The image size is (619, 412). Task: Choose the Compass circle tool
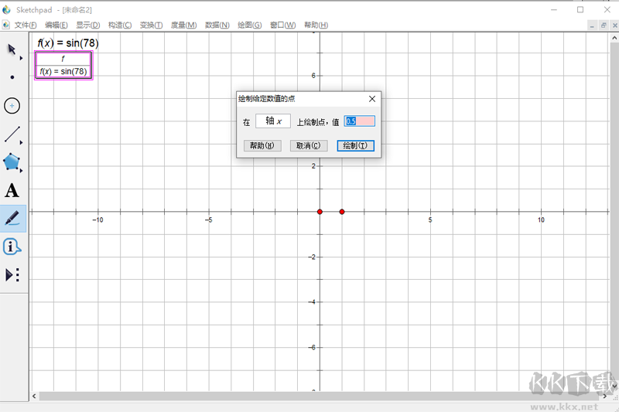point(12,106)
